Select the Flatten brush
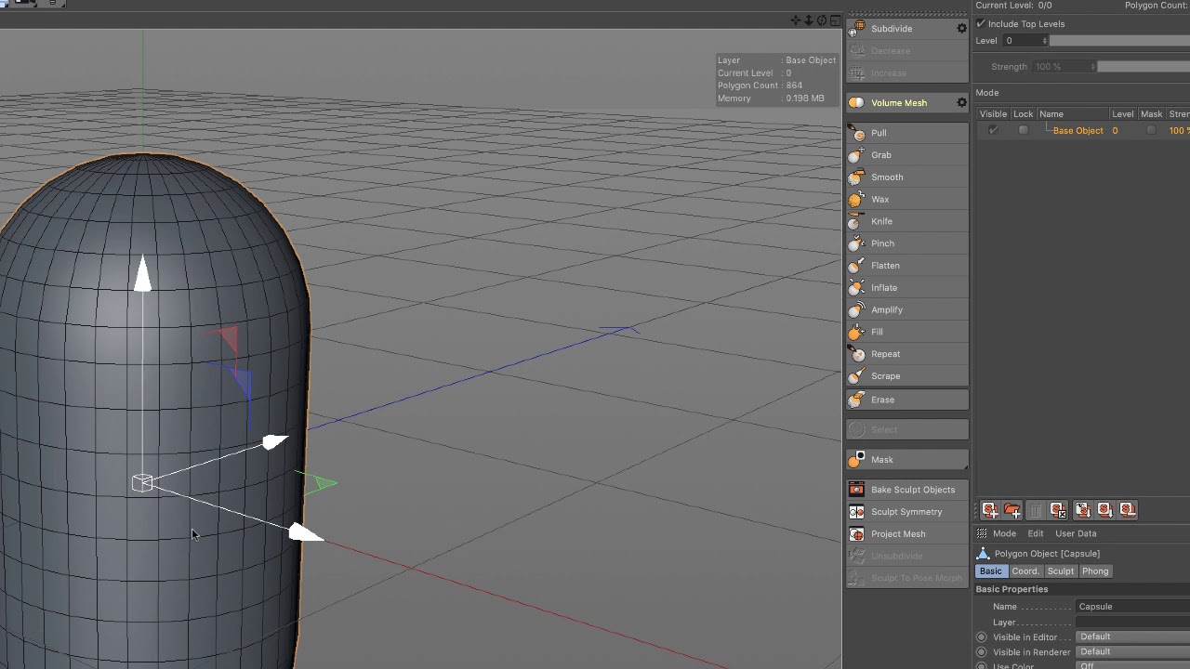This screenshot has height=669, width=1190. tap(907, 266)
